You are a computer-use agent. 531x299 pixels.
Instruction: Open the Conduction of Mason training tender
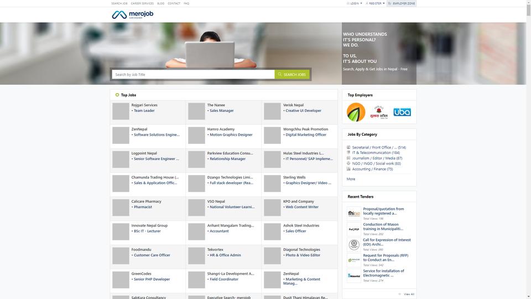(x=383, y=226)
